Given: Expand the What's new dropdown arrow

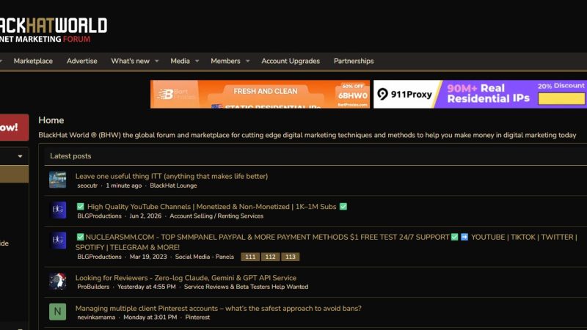Looking at the screenshot, I should (157, 61).
